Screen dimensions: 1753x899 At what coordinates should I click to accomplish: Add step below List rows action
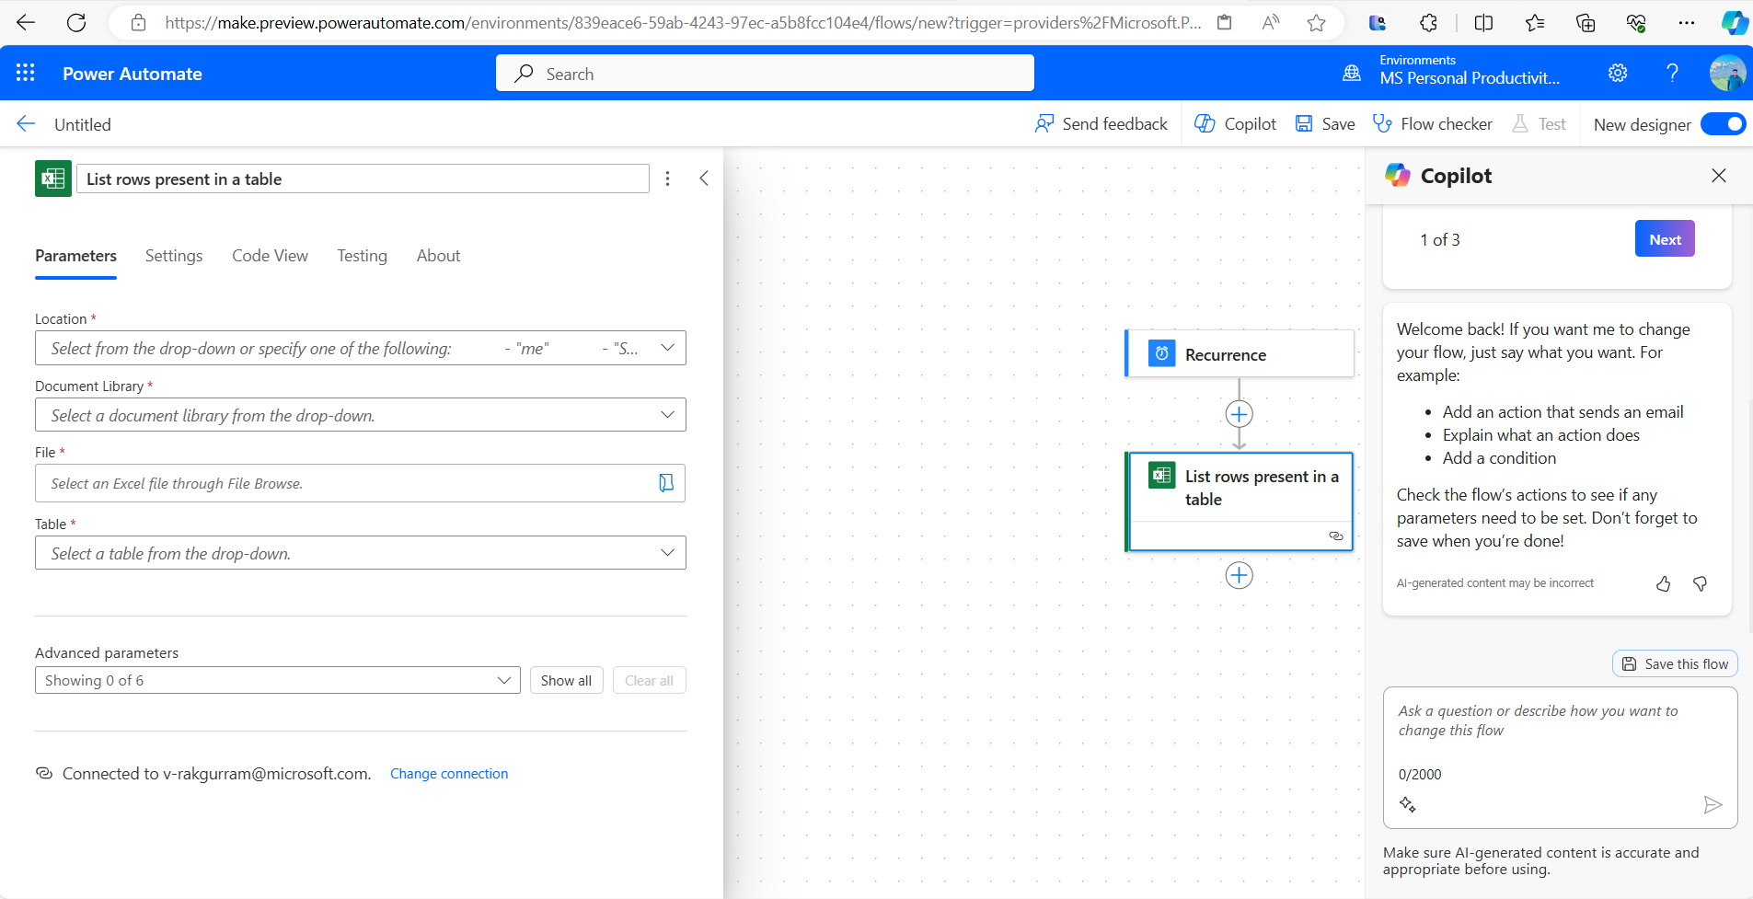[1240, 575]
